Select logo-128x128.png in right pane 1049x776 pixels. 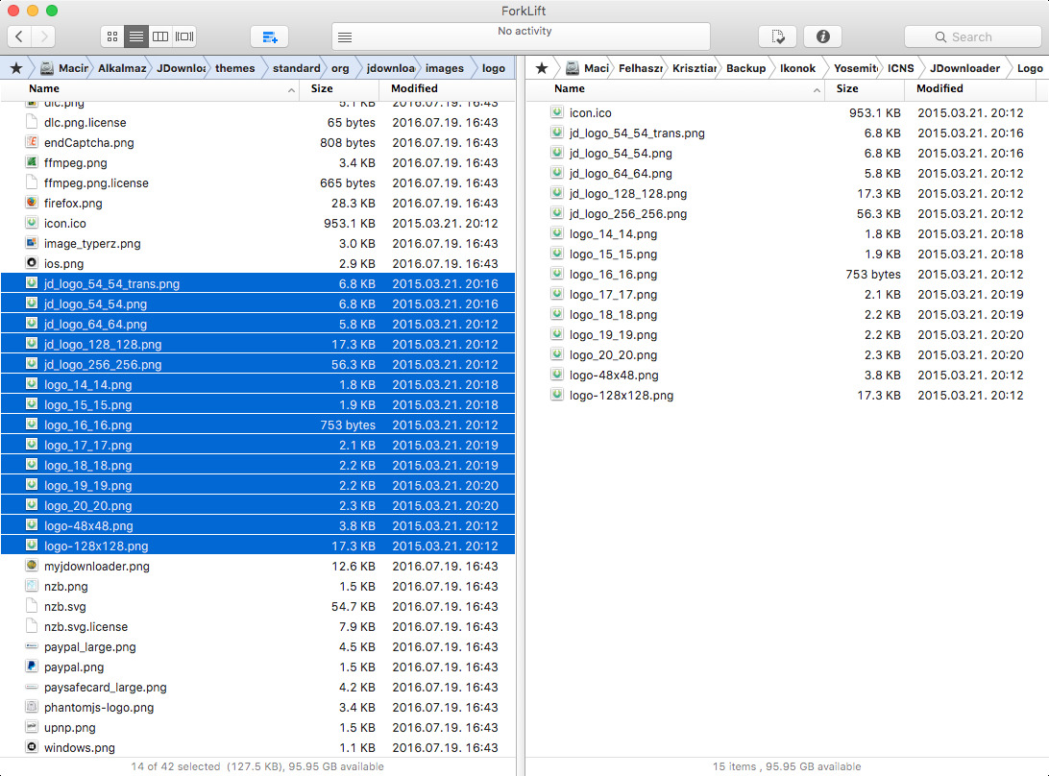click(x=788, y=395)
